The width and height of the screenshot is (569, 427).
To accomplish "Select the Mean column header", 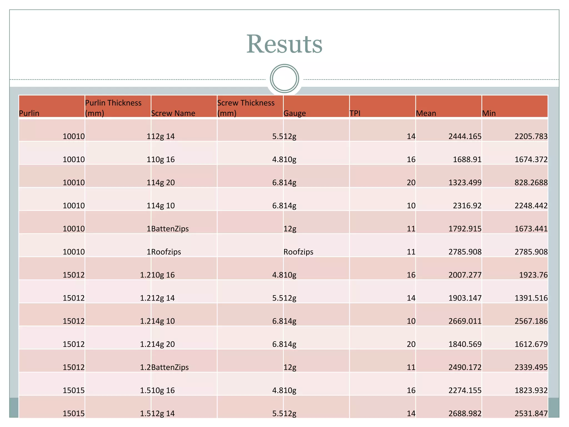I will (x=448, y=106).
